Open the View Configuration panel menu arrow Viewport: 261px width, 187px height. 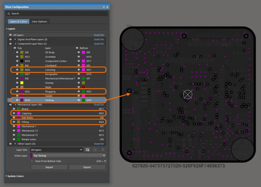[x=104, y=7]
